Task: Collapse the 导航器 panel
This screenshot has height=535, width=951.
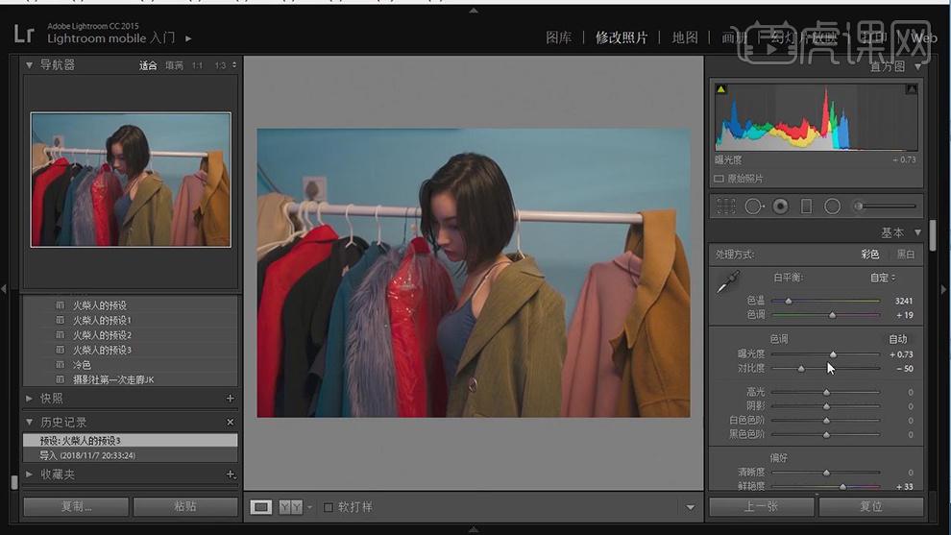Action: click(x=29, y=65)
